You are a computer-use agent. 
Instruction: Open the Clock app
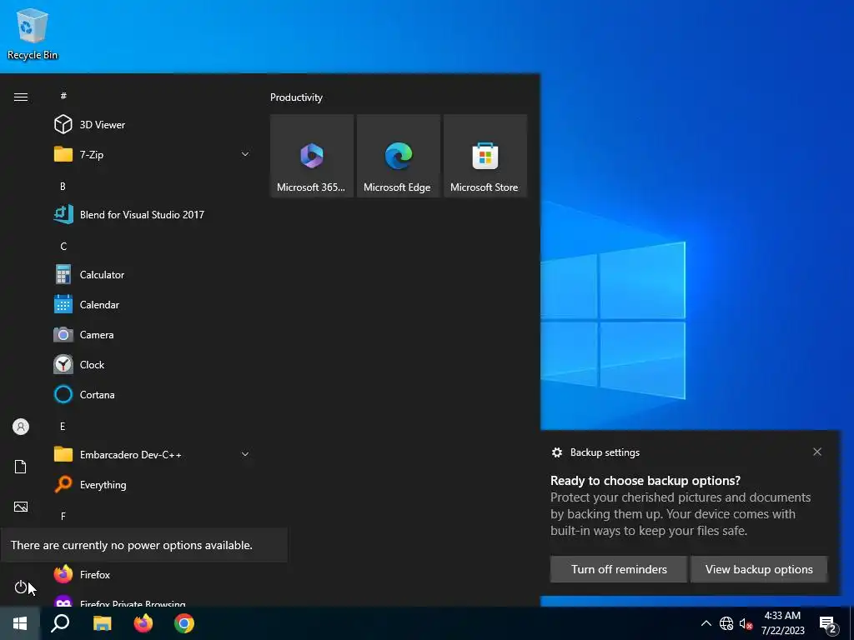pyautogui.click(x=153, y=365)
